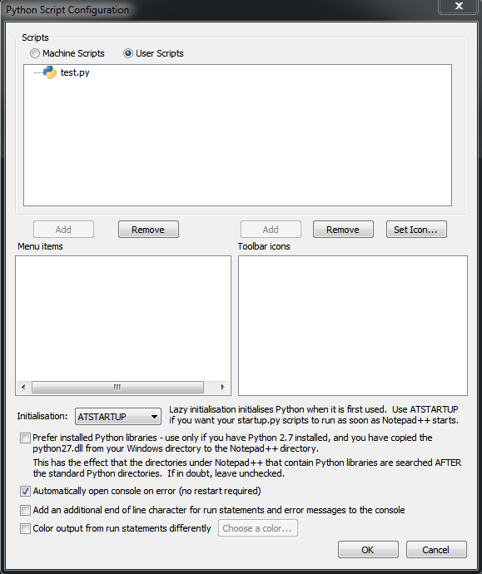This screenshot has width=482, height=574.
Task: Click the left arrow of Menu items scrollbar
Action: (23, 388)
